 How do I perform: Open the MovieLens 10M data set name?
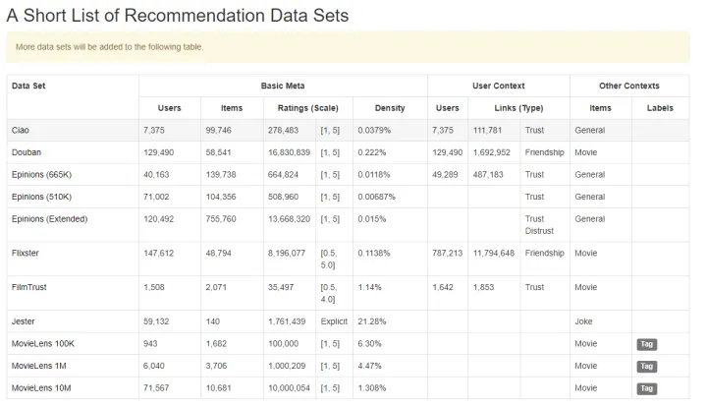[41, 388]
